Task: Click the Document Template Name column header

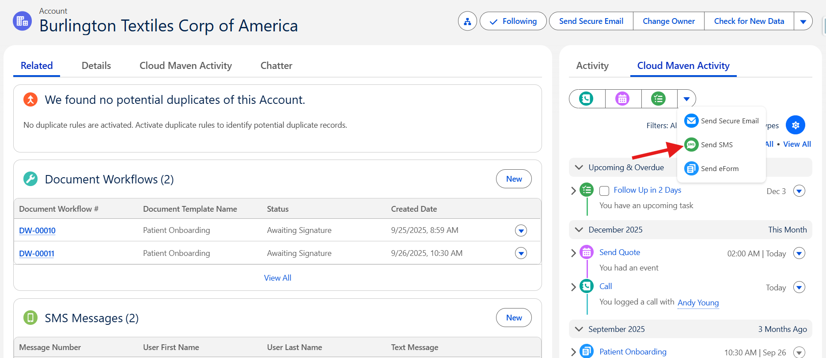Action: pos(190,209)
